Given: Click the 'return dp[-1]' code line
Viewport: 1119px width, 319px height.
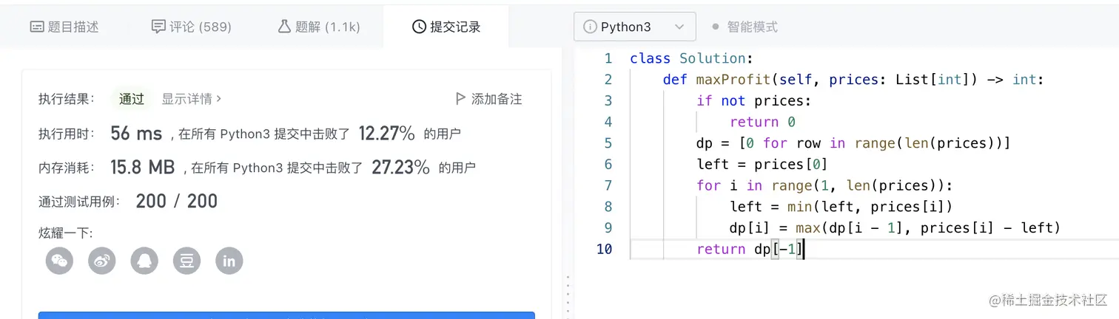Looking at the screenshot, I should click(x=750, y=249).
